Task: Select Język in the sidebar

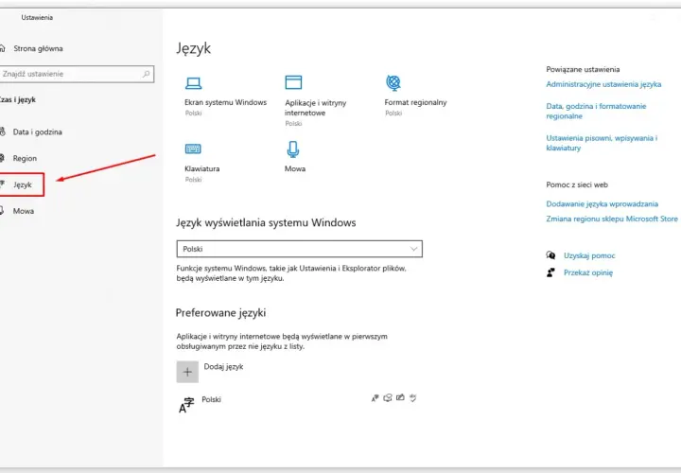Action: (22, 184)
